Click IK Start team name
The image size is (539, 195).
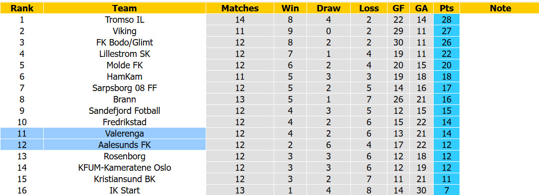pos(125,190)
